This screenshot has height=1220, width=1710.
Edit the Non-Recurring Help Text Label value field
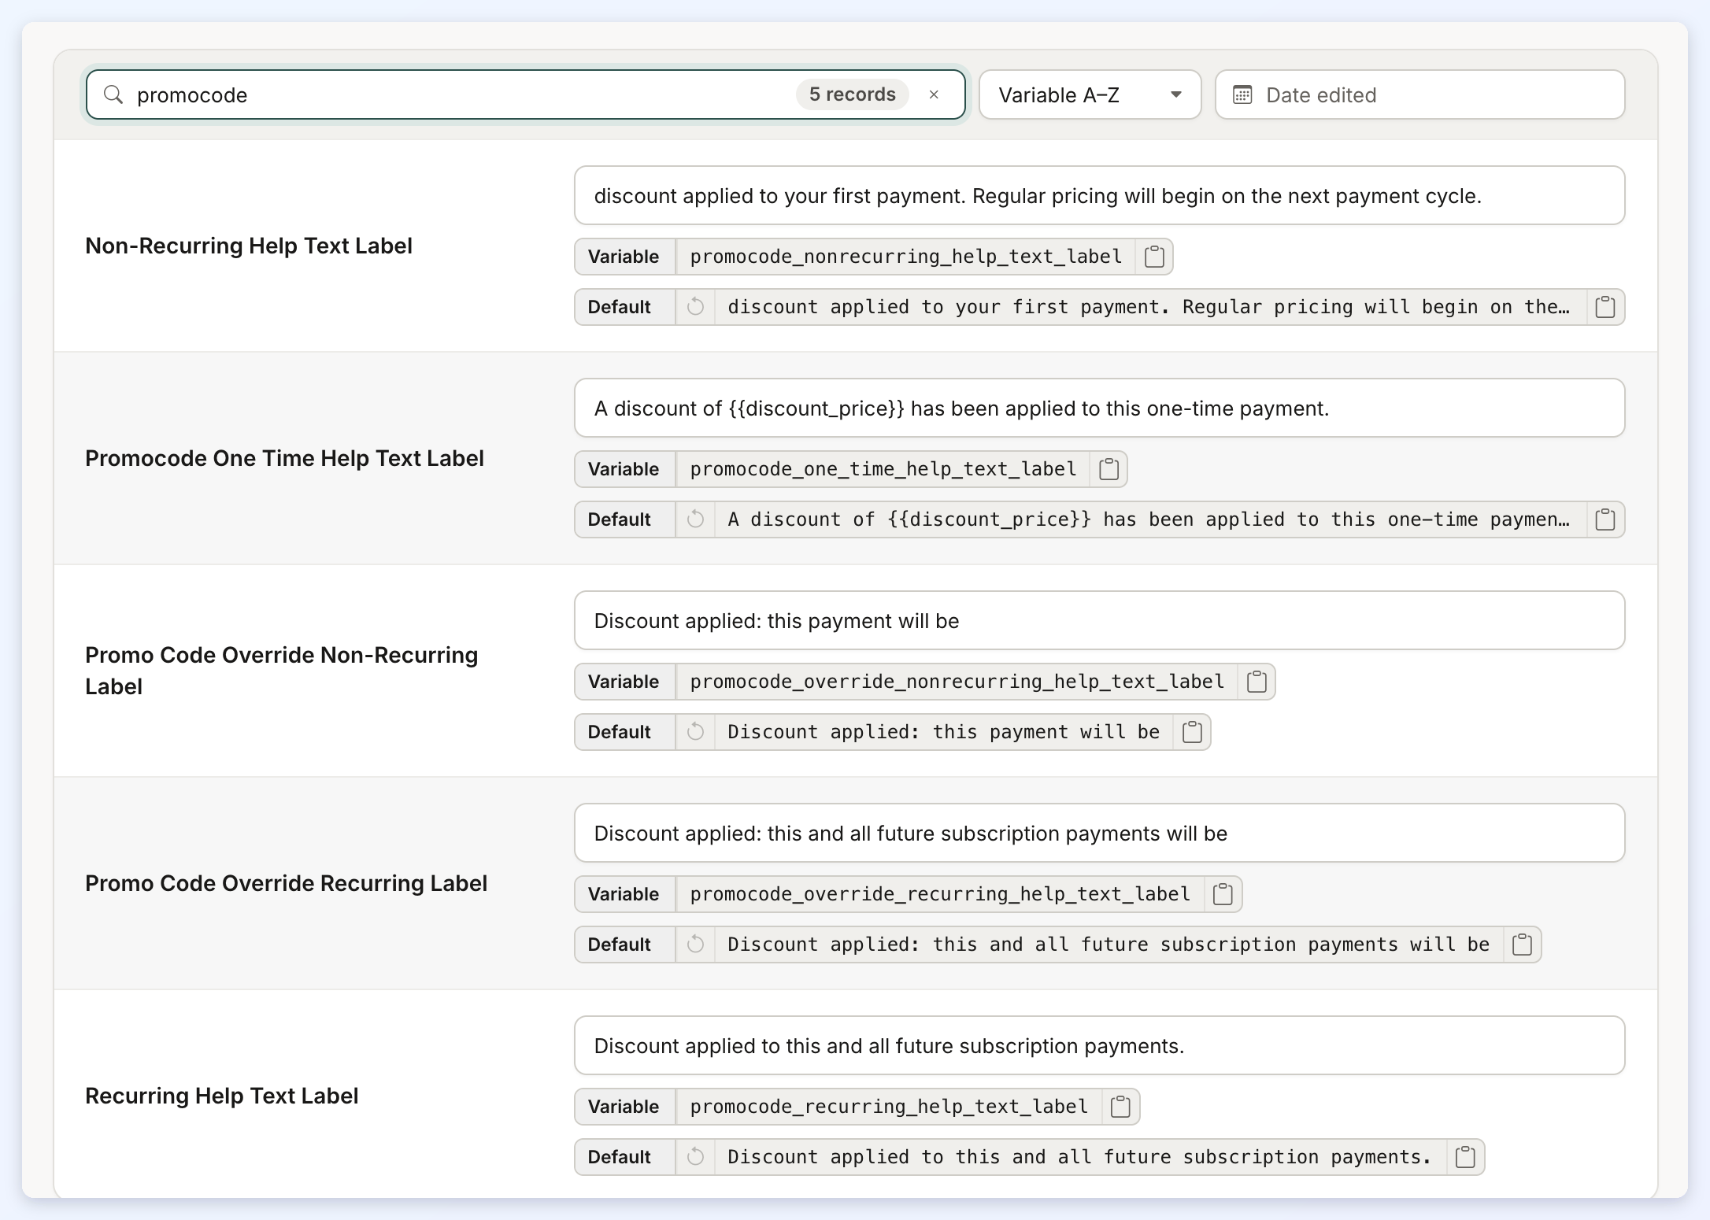1099,196
